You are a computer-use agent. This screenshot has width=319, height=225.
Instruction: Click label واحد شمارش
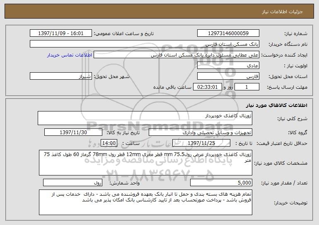point(125,183)
